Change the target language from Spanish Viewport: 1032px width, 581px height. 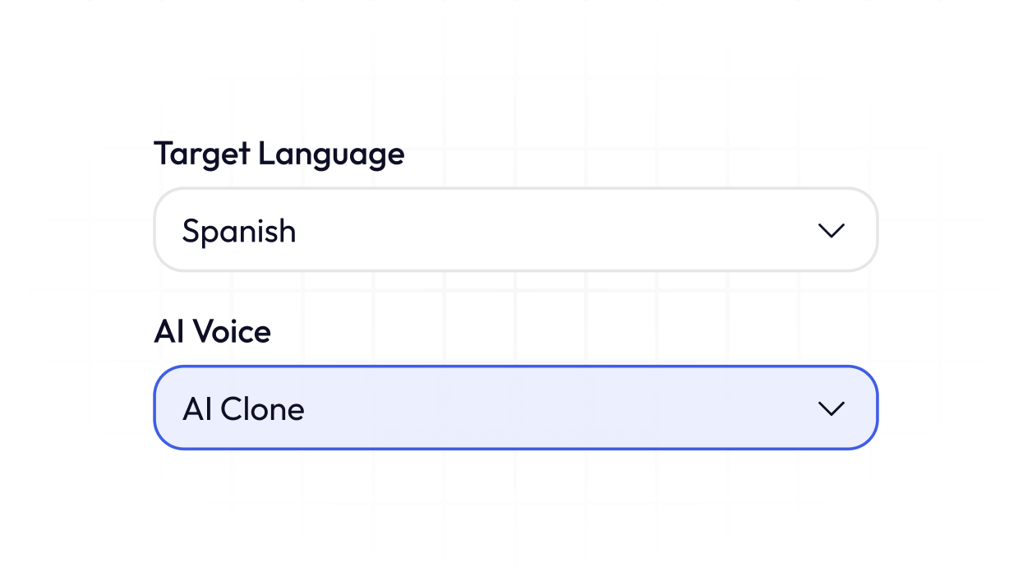[515, 230]
